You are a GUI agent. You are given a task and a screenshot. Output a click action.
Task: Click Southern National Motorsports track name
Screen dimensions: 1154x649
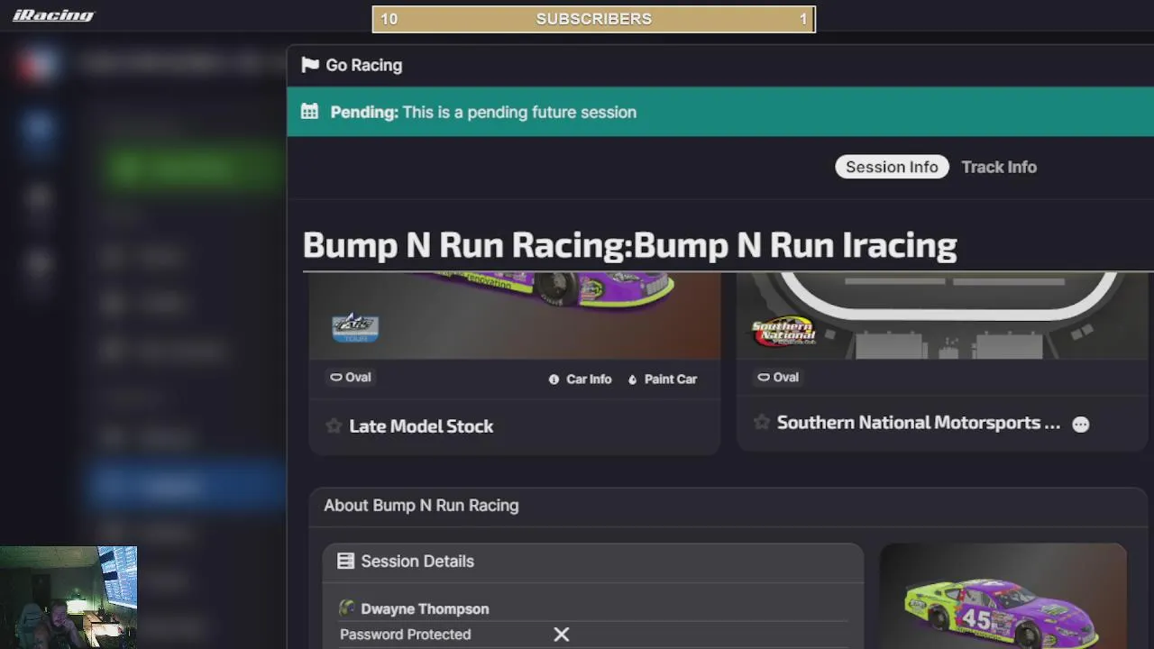pyautogui.click(x=919, y=423)
